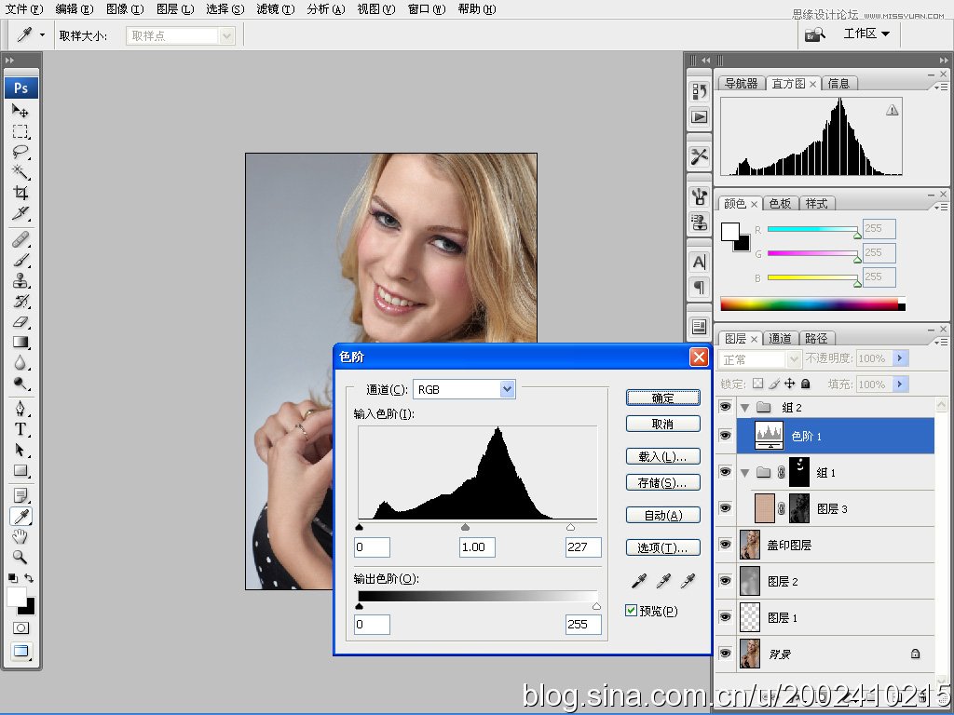Select the Eyedropper tool in toolbox
Viewport: 954px width, 715px height.
pos(21,516)
